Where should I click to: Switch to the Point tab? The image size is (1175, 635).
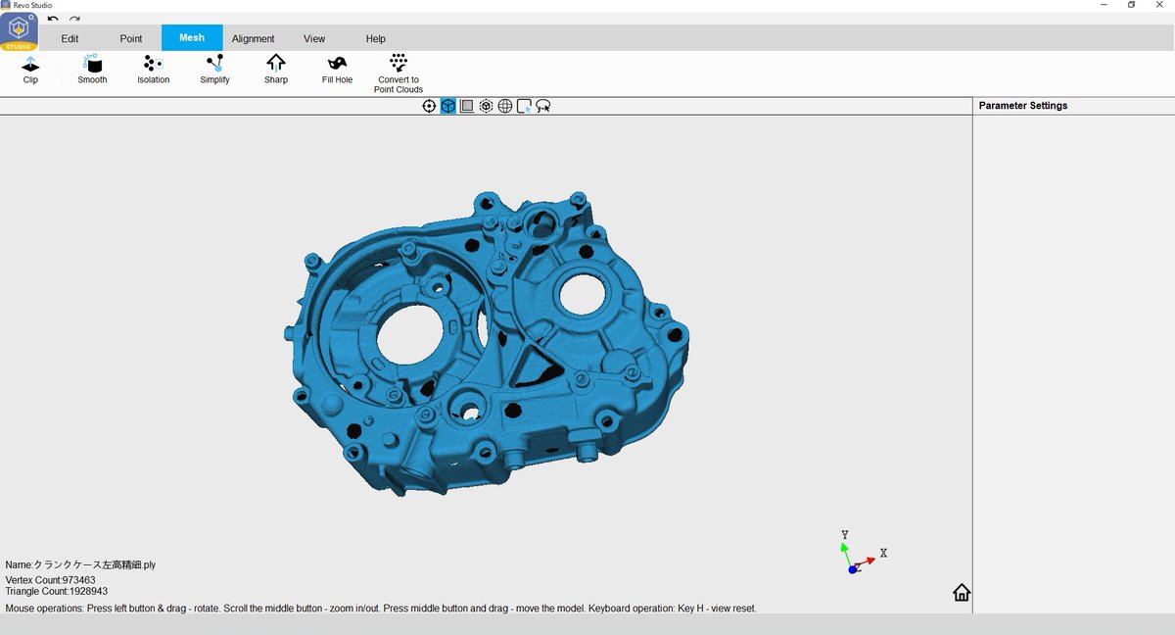[x=131, y=38]
